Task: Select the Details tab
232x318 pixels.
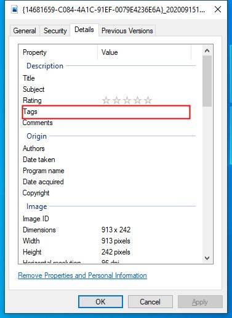Action: click(84, 30)
